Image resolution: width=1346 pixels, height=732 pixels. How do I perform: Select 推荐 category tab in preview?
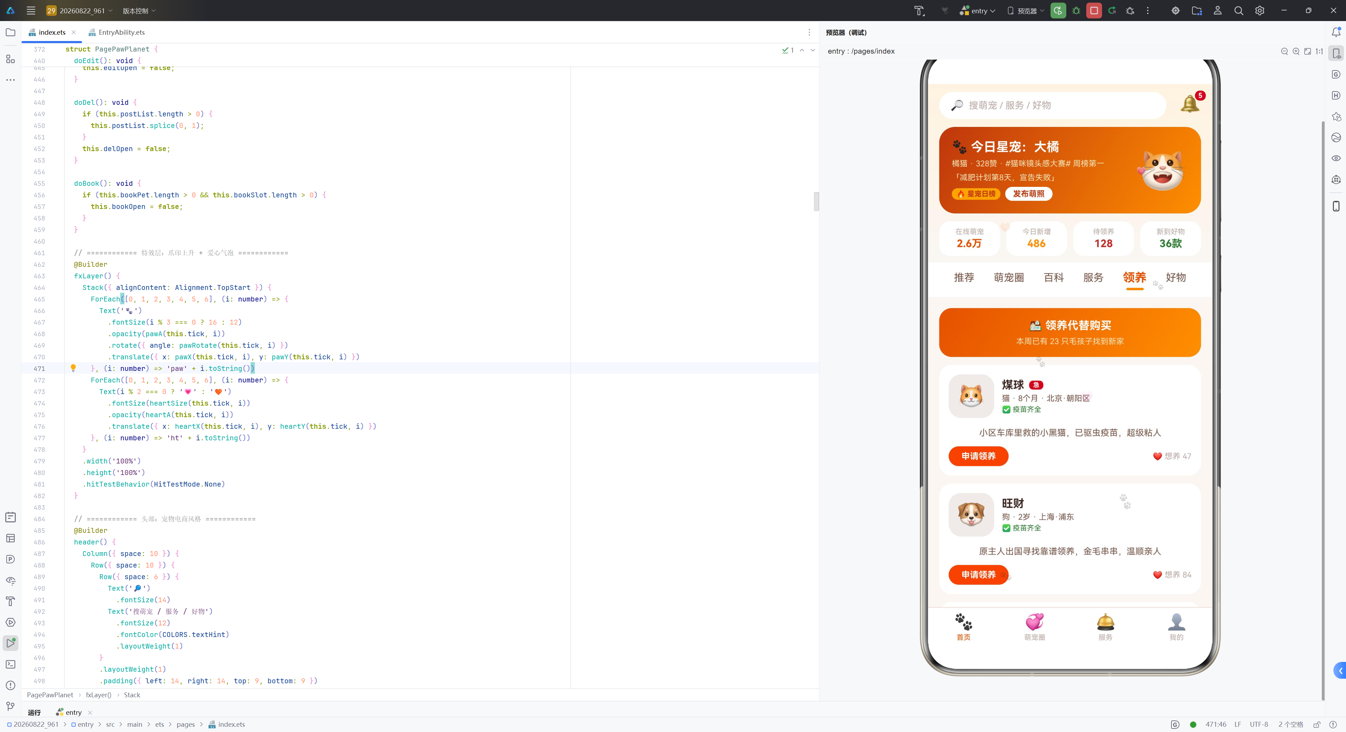point(964,277)
